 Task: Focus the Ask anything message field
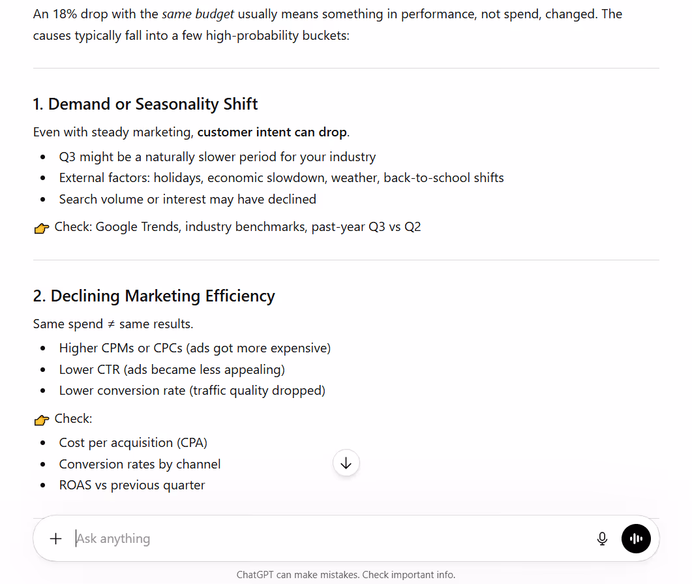331,538
